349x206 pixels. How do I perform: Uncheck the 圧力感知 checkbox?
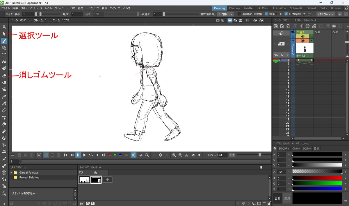[286, 14]
